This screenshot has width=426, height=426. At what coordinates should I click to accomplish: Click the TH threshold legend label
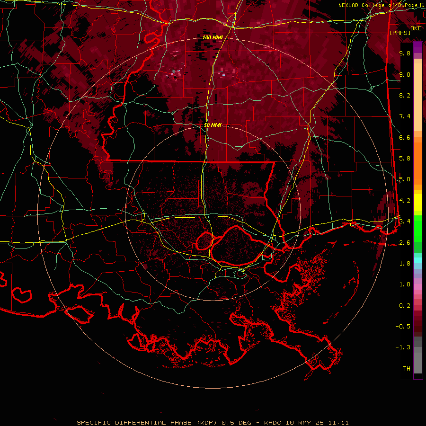(x=407, y=369)
